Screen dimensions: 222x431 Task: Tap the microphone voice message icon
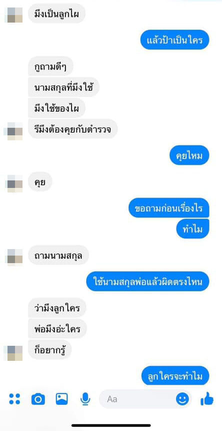(x=85, y=399)
